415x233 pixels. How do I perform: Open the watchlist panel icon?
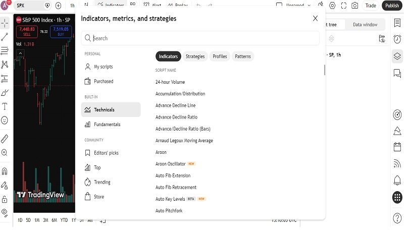pyautogui.click(x=397, y=23)
